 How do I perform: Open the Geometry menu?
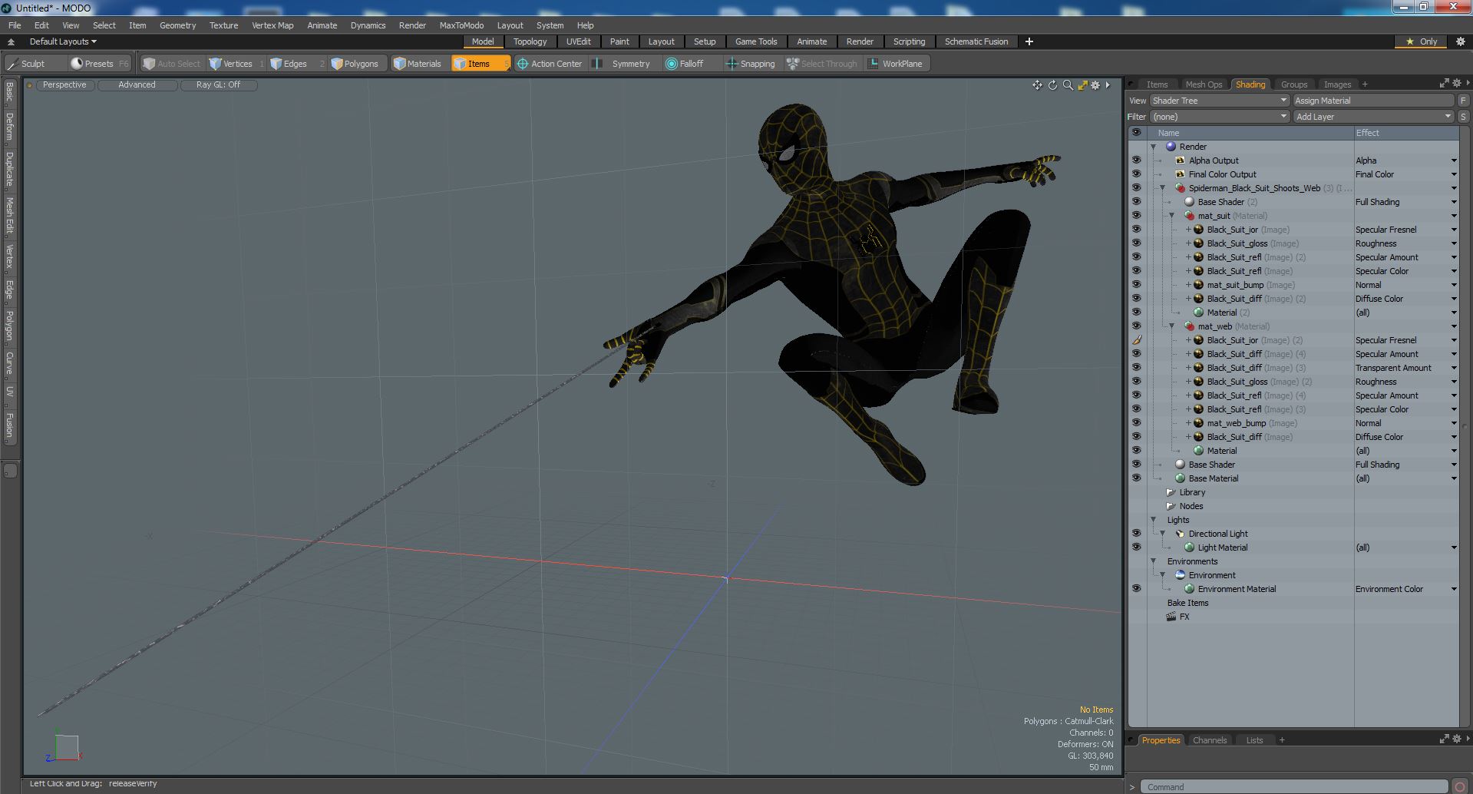tap(177, 25)
